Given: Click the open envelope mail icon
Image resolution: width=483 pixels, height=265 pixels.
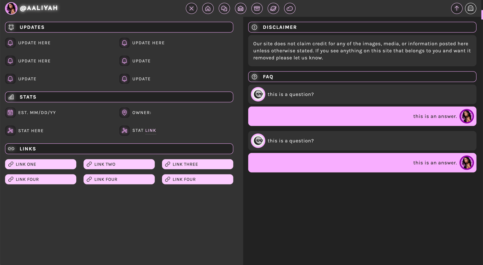Looking at the screenshot, I should (241, 8).
